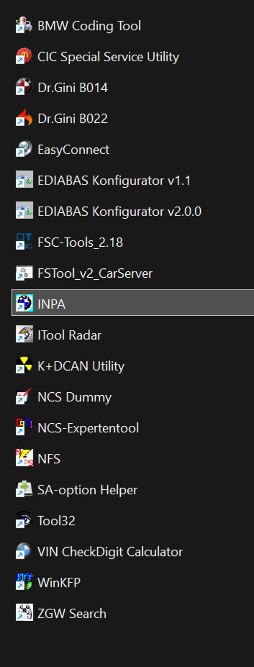The width and height of the screenshot is (254, 667).
Task: Select the Dr.Gini B014 label
Action: click(x=73, y=88)
